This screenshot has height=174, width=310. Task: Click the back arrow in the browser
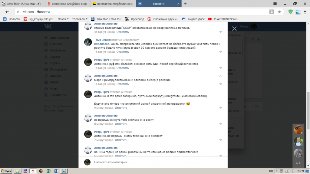7,12
